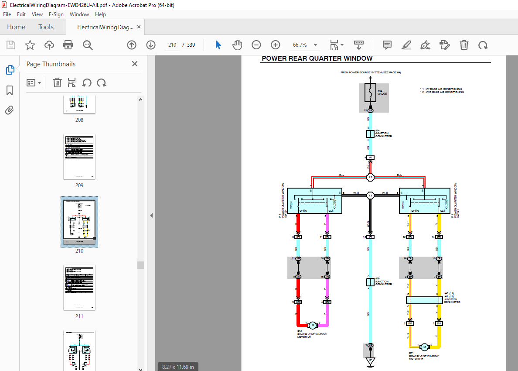Rotate thumbnail page clockwise
The width and height of the screenshot is (518, 371).
click(102, 82)
